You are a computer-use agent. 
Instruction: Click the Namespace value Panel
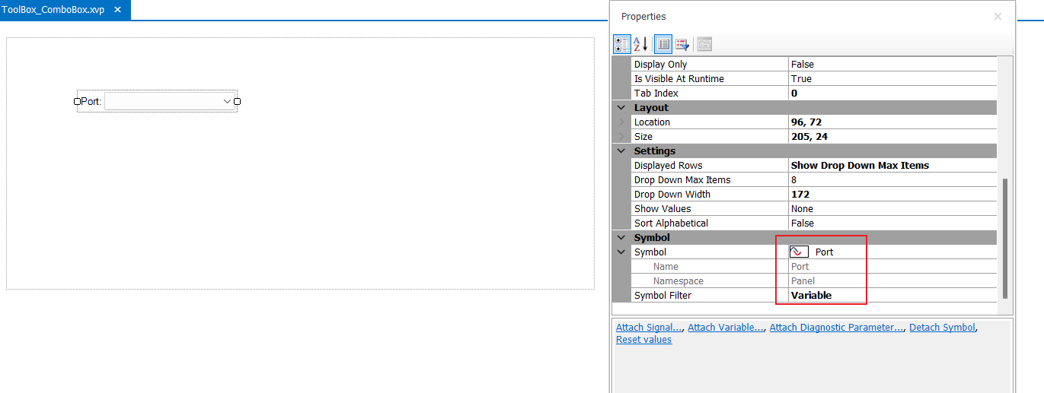[892, 281]
